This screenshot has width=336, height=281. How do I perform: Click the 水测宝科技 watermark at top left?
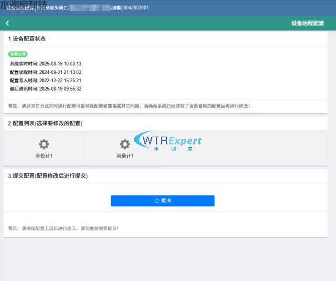pyautogui.click(x=23, y=4)
